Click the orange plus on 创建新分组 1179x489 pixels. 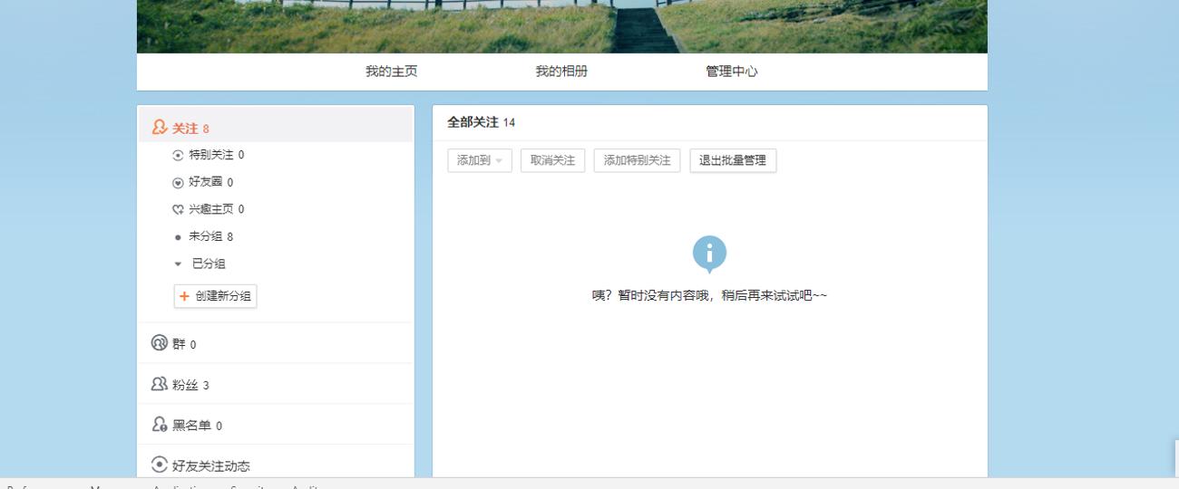(184, 296)
